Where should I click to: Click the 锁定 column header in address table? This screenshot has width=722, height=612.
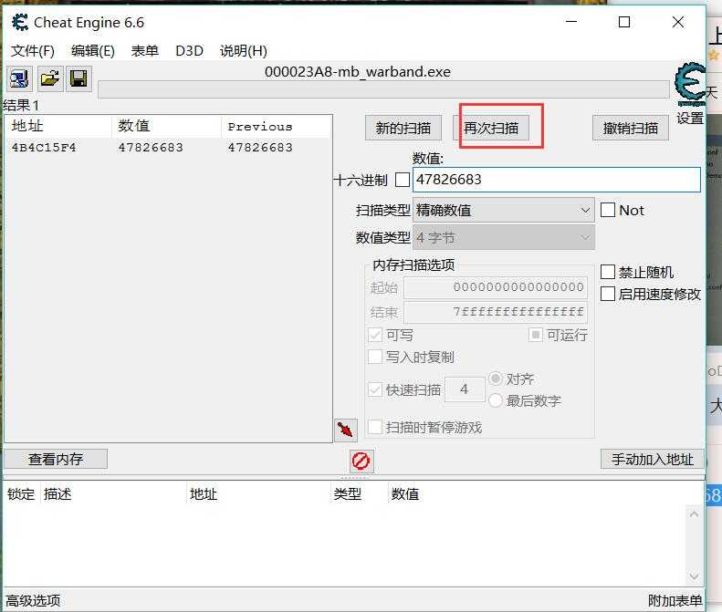tap(21, 494)
